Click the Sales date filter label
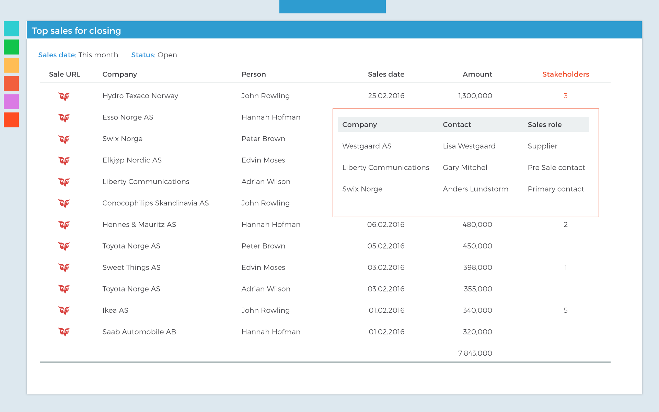This screenshot has width=659, height=412. 57,55
